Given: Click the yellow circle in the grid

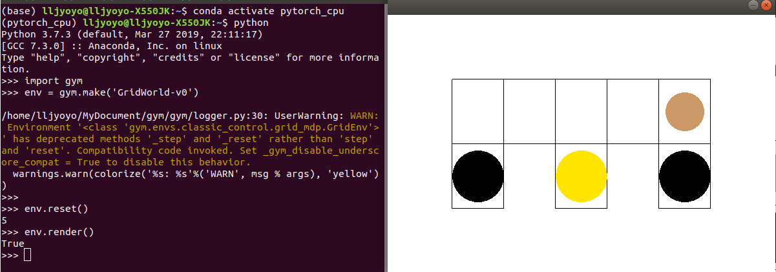Looking at the screenshot, I should click(582, 177).
